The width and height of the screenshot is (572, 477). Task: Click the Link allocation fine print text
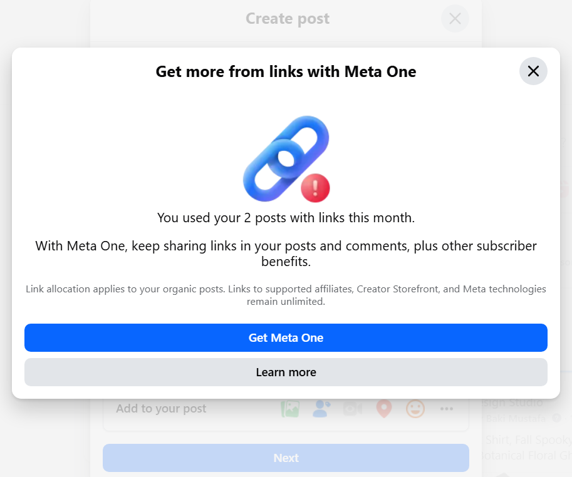point(286,295)
